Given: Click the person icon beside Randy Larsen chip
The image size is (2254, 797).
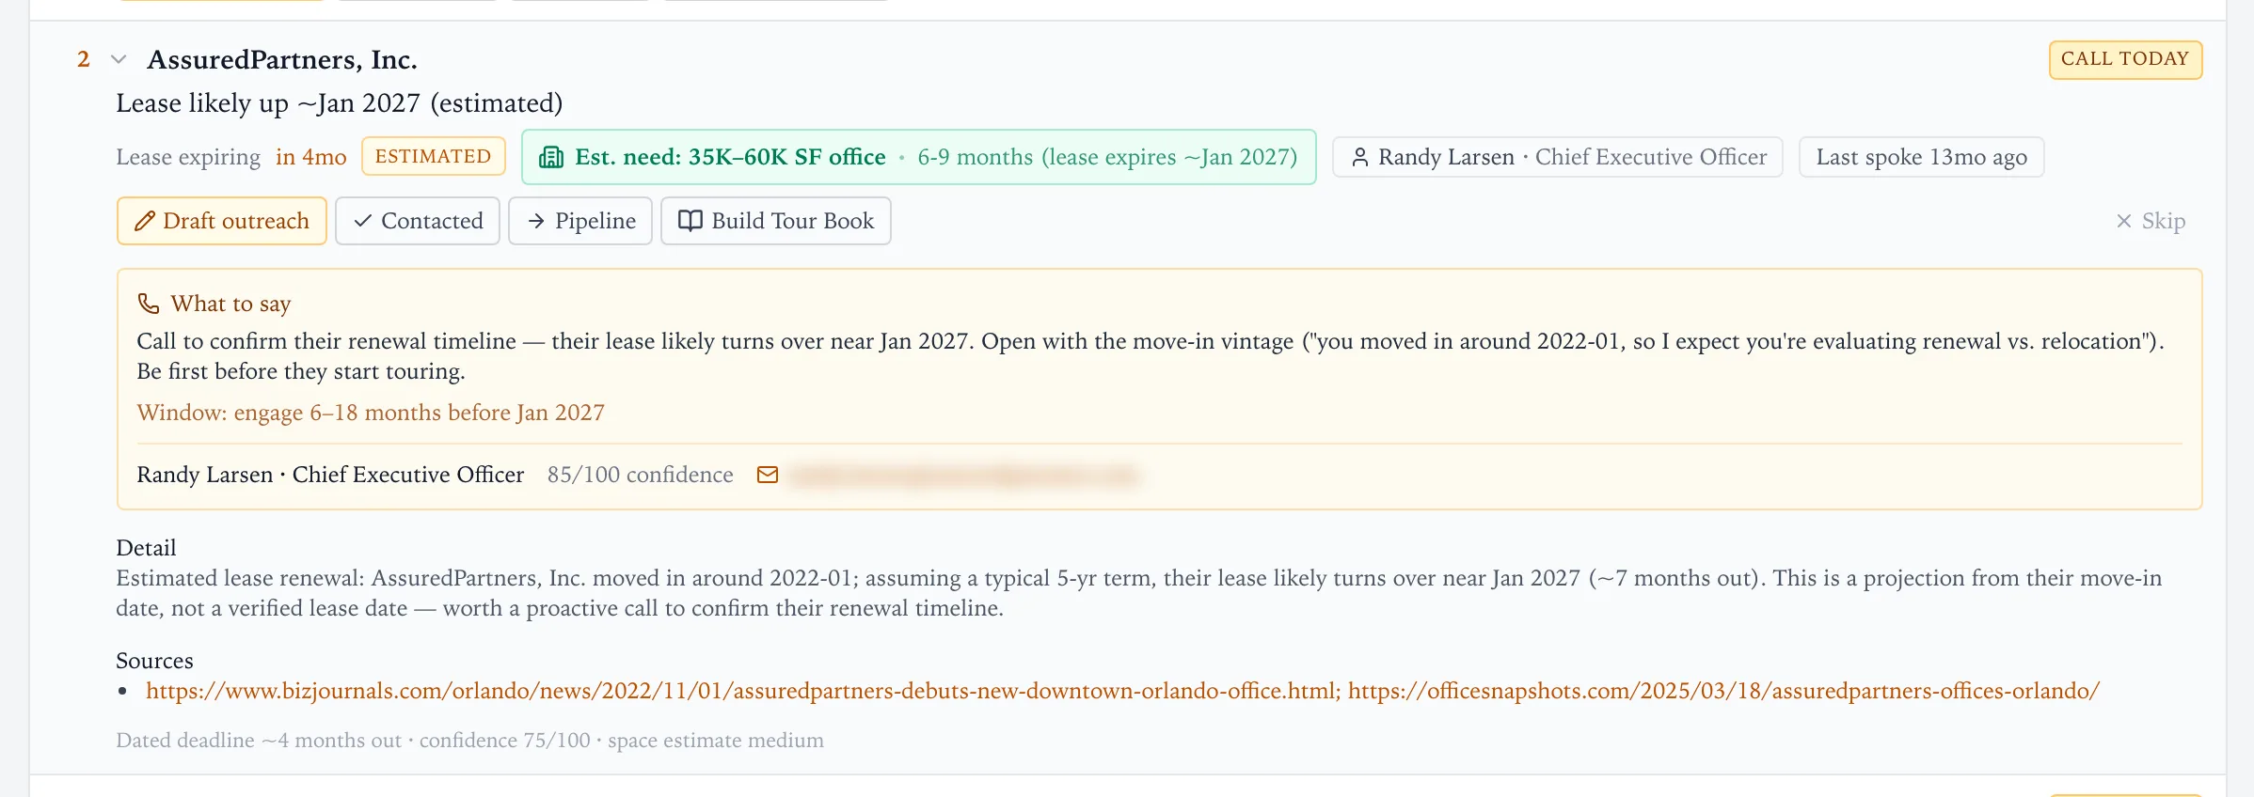Looking at the screenshot, I should coord(1359,157).
